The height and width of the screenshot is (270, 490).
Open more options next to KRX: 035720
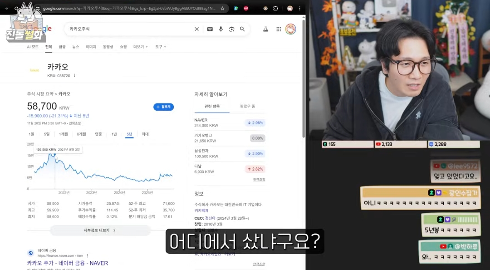(74, 75)
